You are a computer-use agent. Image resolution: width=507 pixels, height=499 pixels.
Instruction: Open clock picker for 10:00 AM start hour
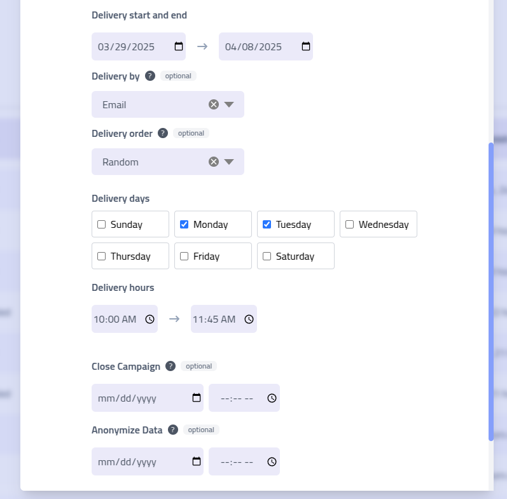pos(149,319)
